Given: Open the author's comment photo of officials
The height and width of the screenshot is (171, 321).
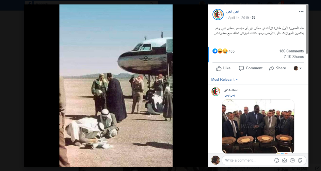Looking at the screenshot, I should point(258,126).
